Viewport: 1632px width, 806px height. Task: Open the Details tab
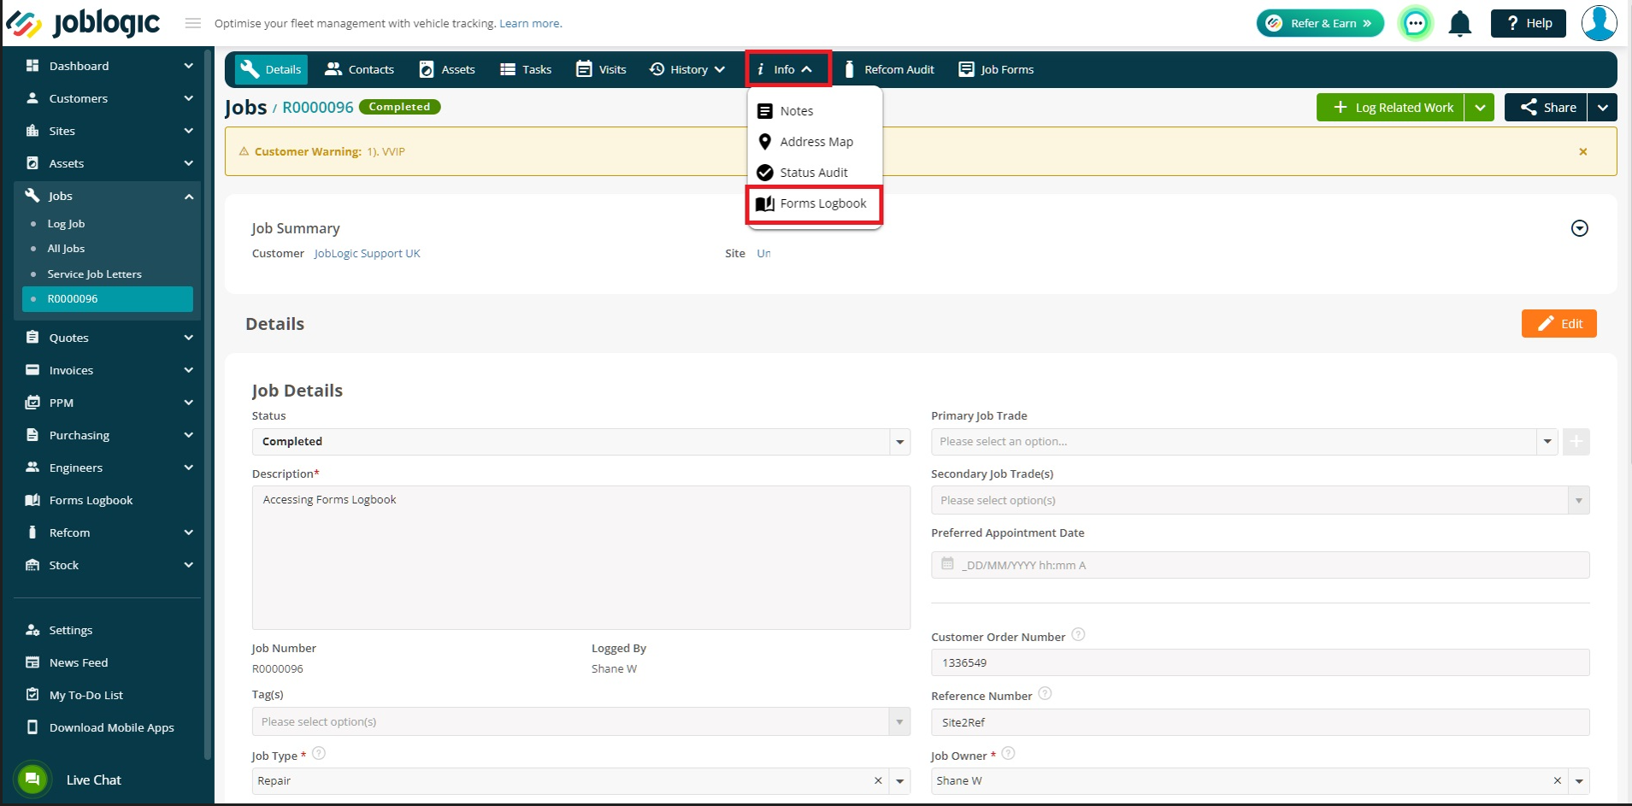tap(271, 69)
